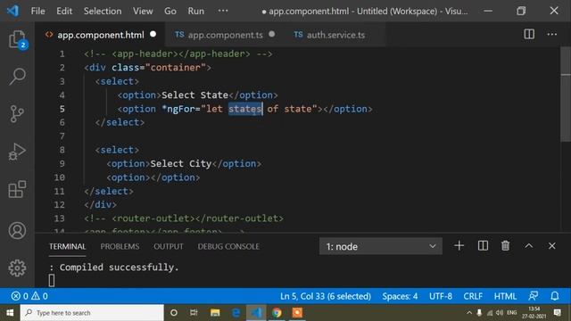Click the word 'container' on line 2
This screenshot has height=321, width=571.
coord(176,68)
